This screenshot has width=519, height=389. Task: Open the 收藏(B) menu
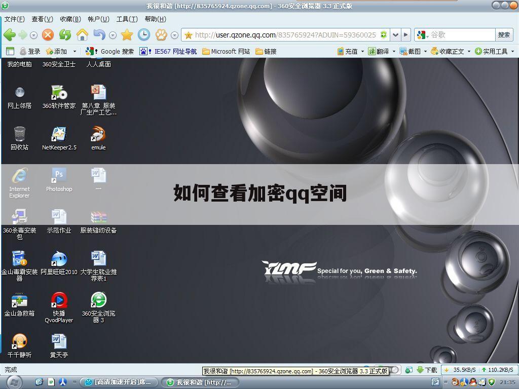coord(70,19)
